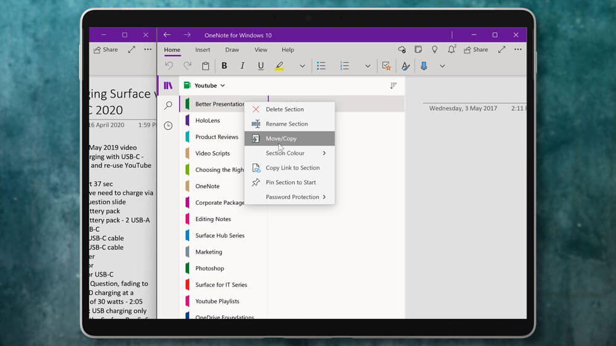
Task: Apply the yellow text highlight color
Action: [x=279, y=66]
